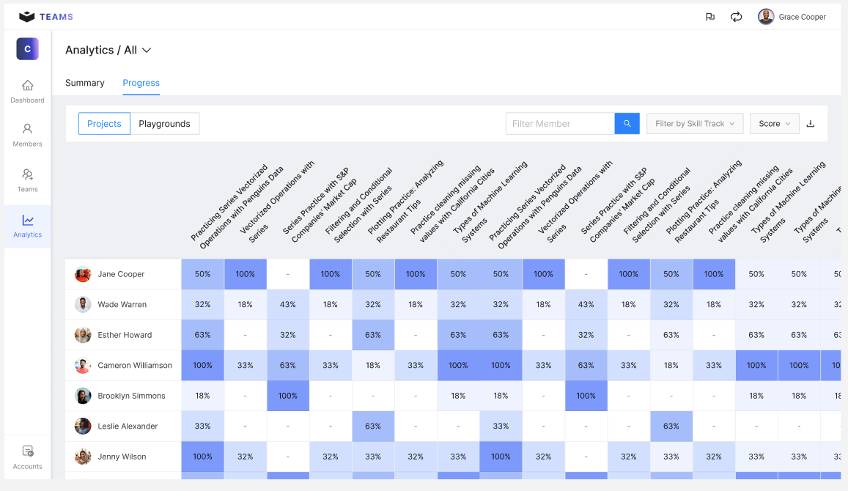Switch to the Playgrounds view
The width and height of the screenshot is (848, 491).
tap(164, 123)
